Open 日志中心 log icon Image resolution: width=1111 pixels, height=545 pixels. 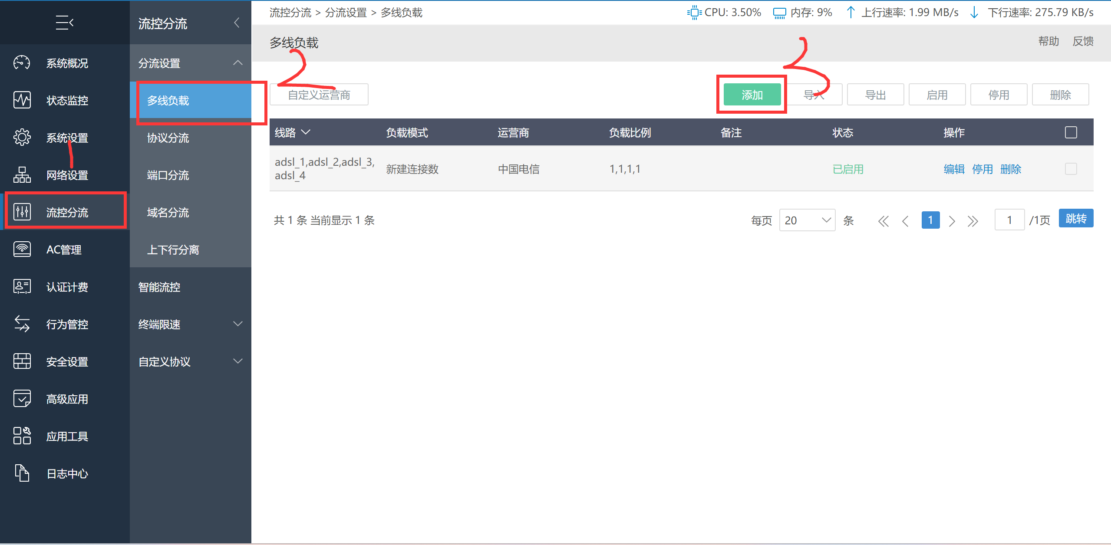click(x=22, y=473)
